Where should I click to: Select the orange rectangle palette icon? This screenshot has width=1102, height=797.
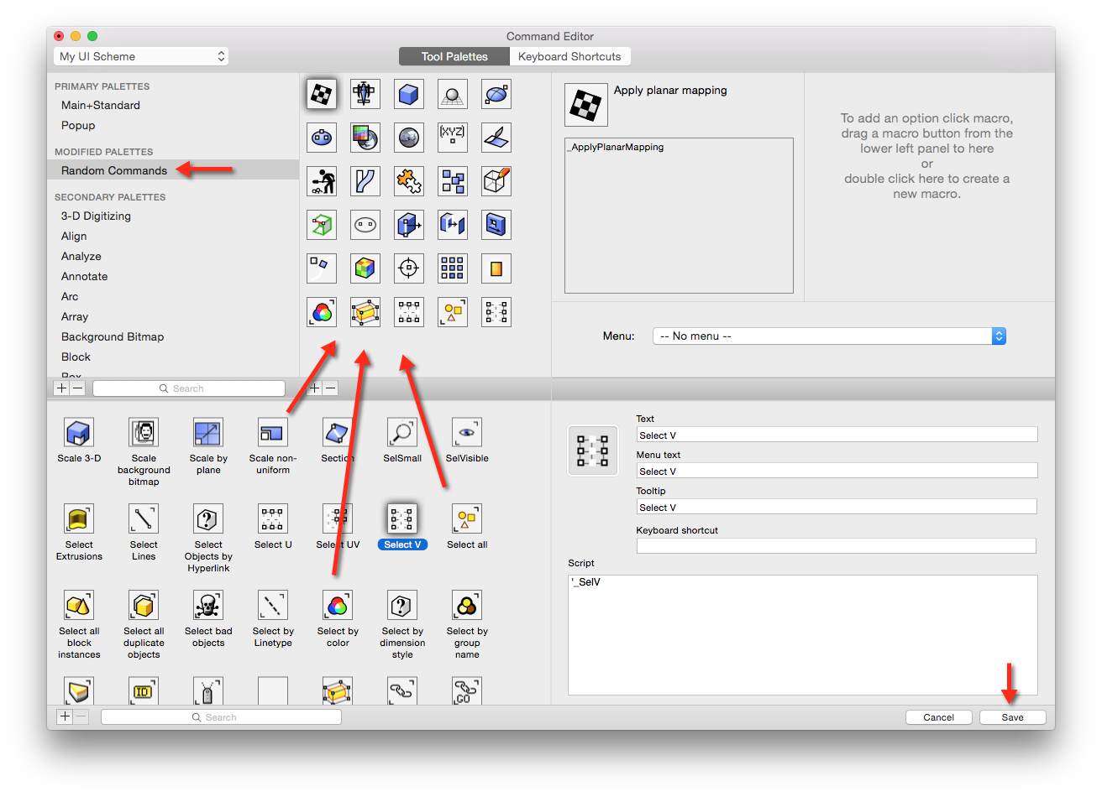pyautogui.click(x=496, y=268)
